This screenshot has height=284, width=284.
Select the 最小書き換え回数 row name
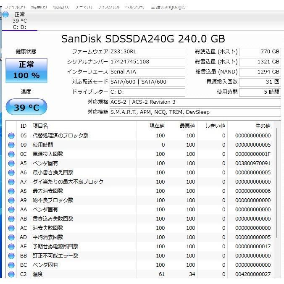click(x=53, y=172)
